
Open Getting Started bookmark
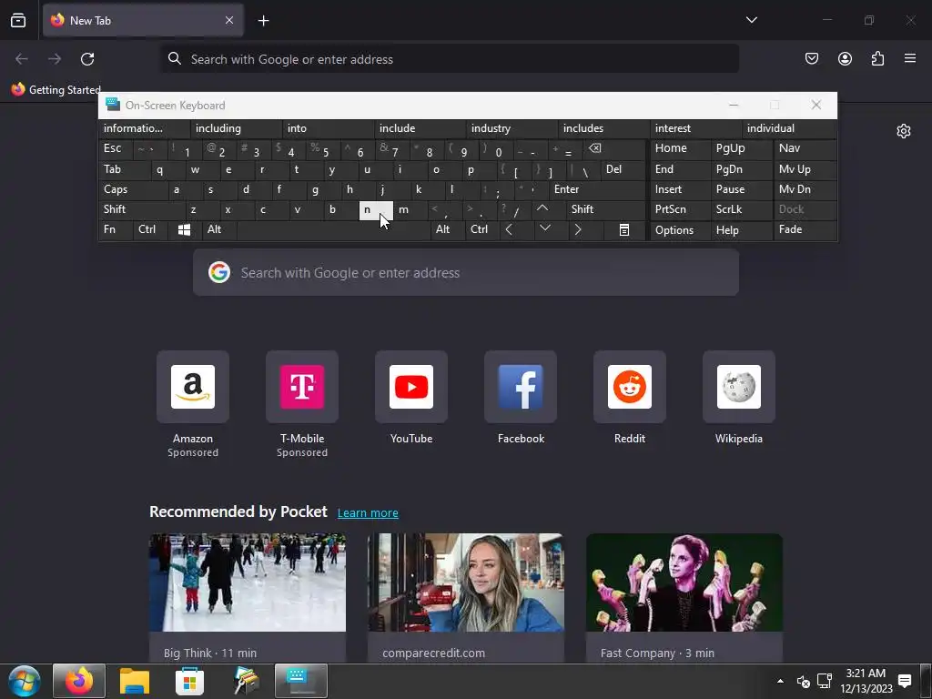coord(56,90)
